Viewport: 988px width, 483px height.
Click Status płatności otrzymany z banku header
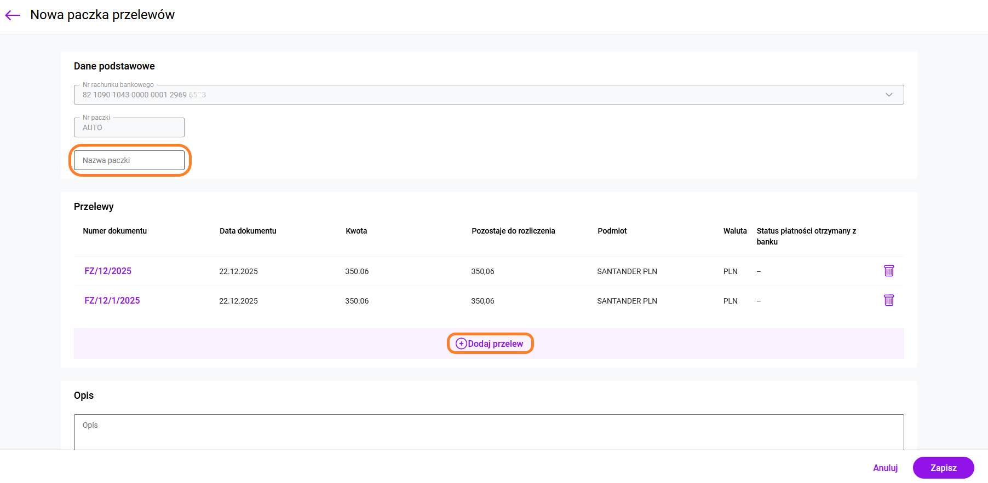(806, 236)
